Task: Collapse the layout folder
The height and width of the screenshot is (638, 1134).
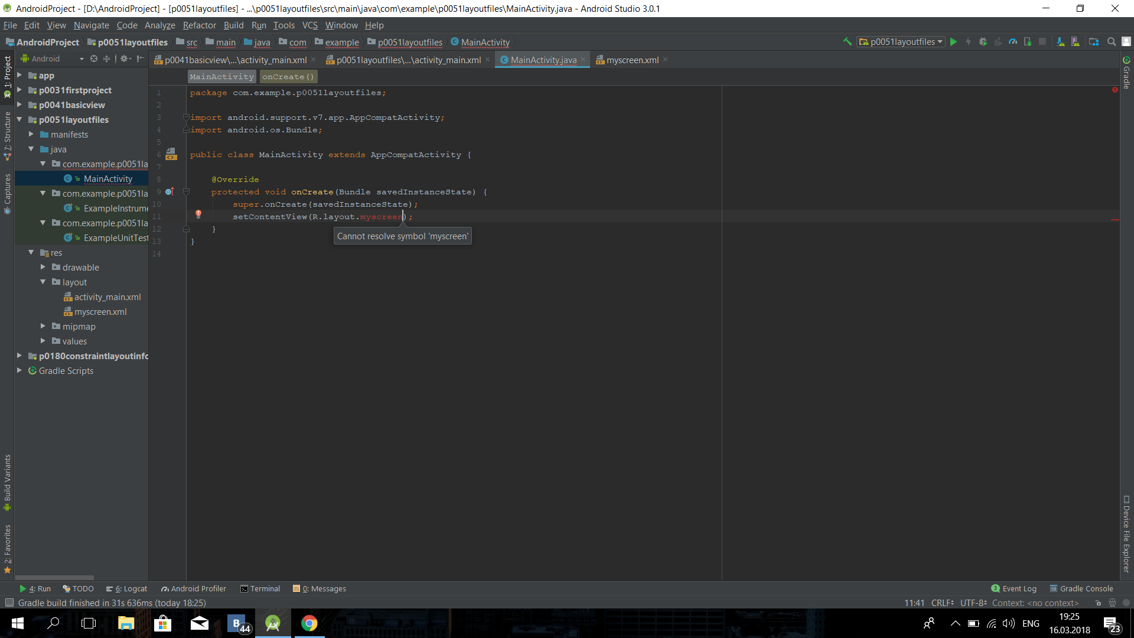Action: pos(43,282)
